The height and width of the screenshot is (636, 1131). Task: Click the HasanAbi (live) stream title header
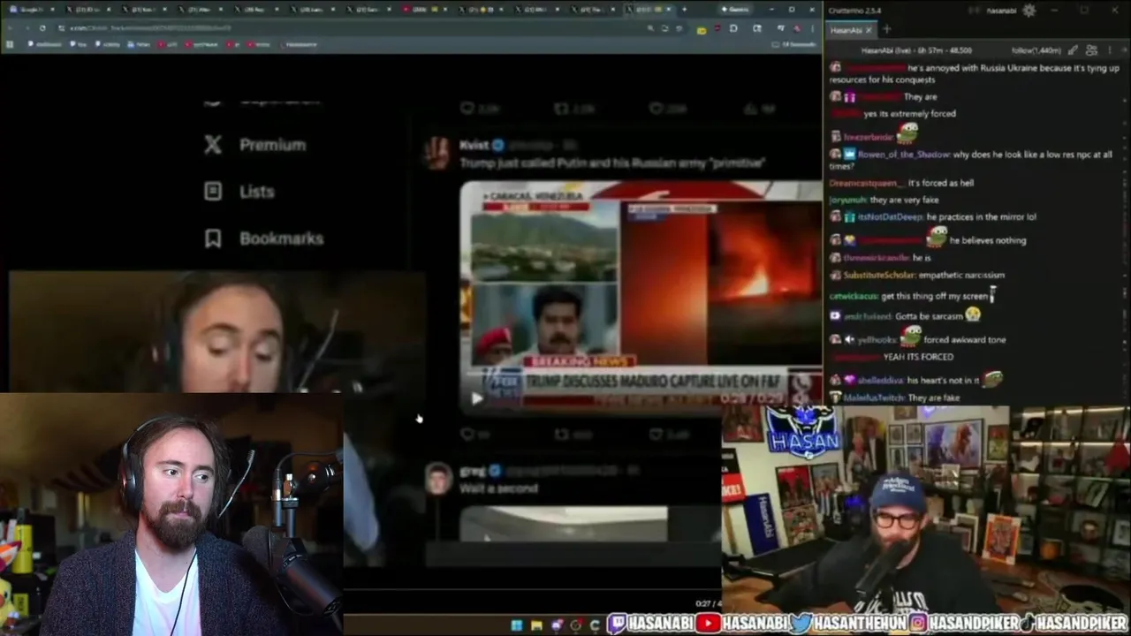916,51
